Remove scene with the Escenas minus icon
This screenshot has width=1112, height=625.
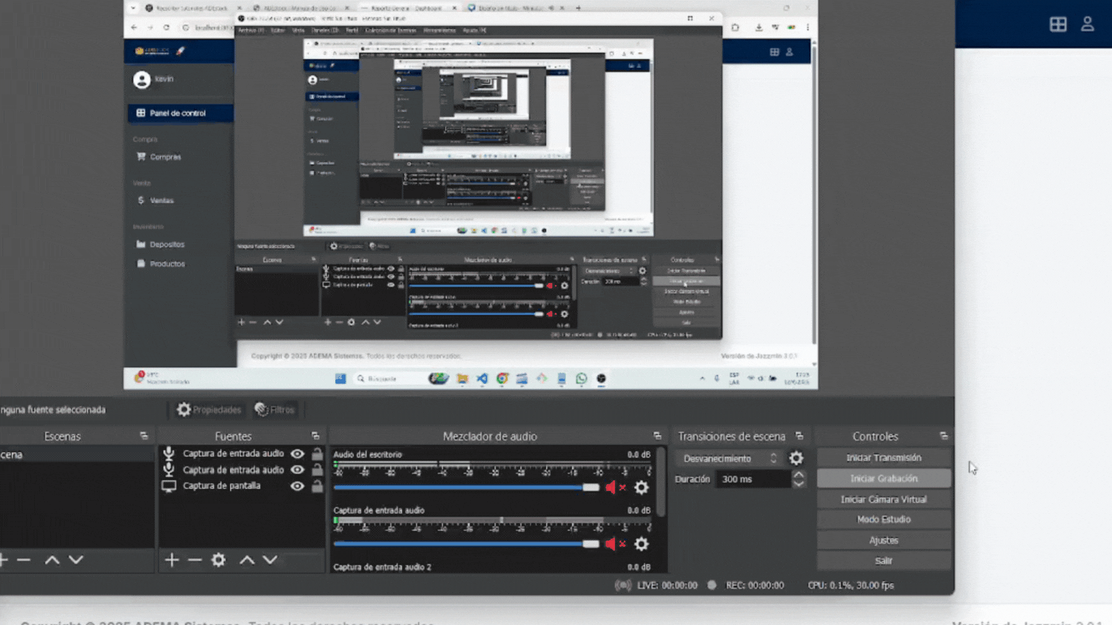tap(24, 560)
